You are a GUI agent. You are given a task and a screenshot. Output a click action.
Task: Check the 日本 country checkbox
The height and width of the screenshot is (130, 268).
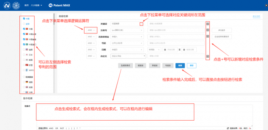[24, 55]
